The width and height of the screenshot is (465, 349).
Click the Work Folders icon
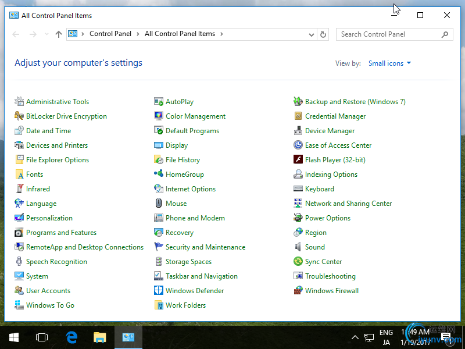coord(159,305)
